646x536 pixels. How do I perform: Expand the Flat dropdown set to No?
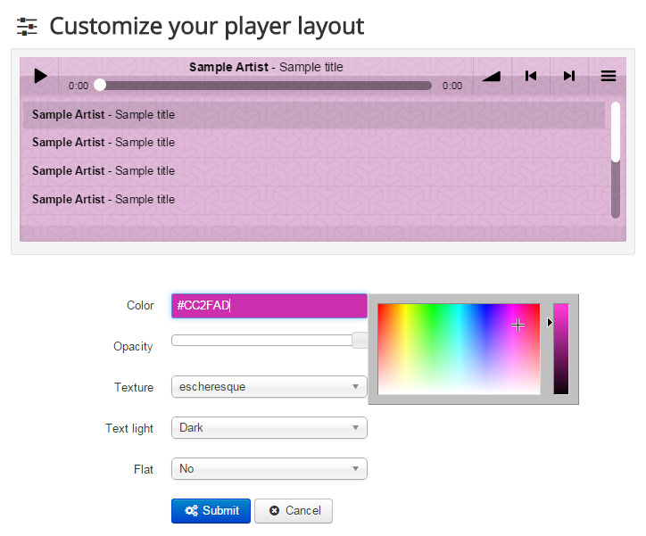[269, 468]
